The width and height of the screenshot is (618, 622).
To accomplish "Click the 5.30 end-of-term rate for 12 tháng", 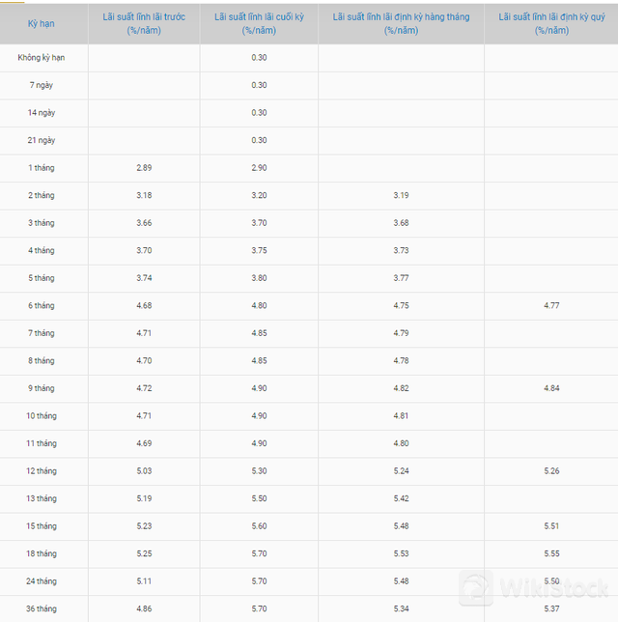I will click(x=259, y=470).
